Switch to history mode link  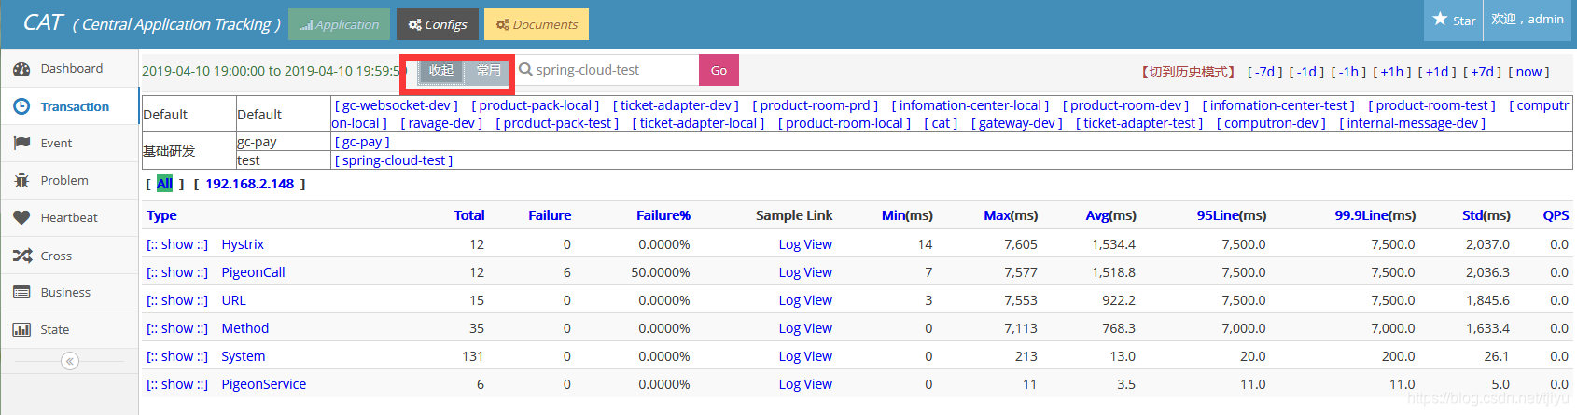(x=1189, y=72)
